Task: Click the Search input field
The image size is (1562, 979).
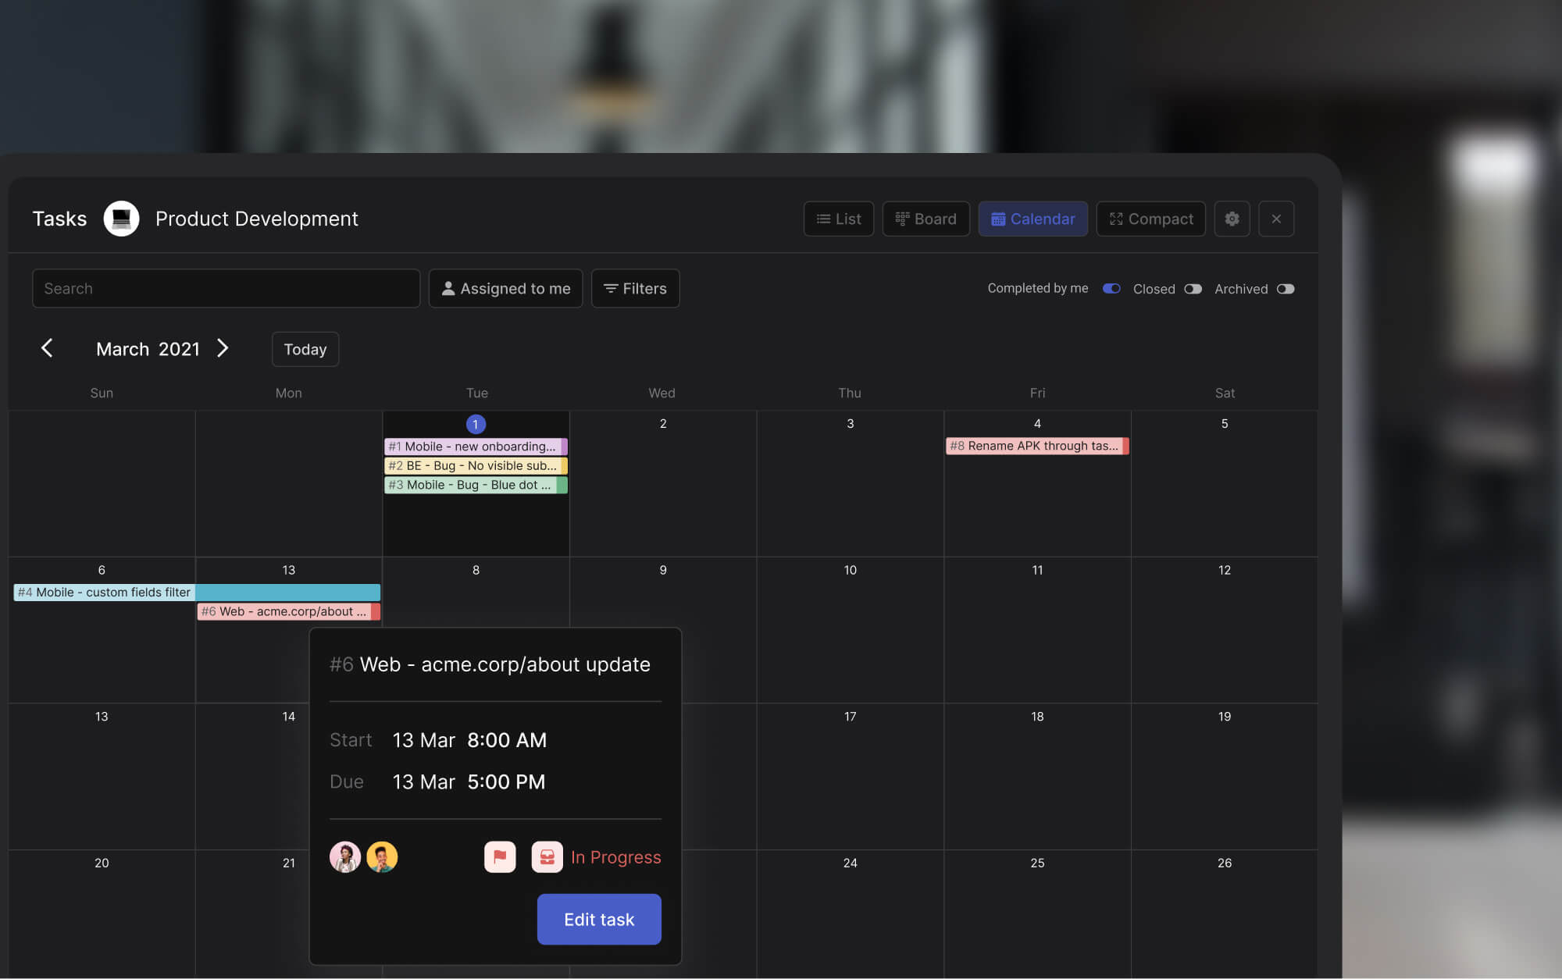Action: [x=226, y=288]
